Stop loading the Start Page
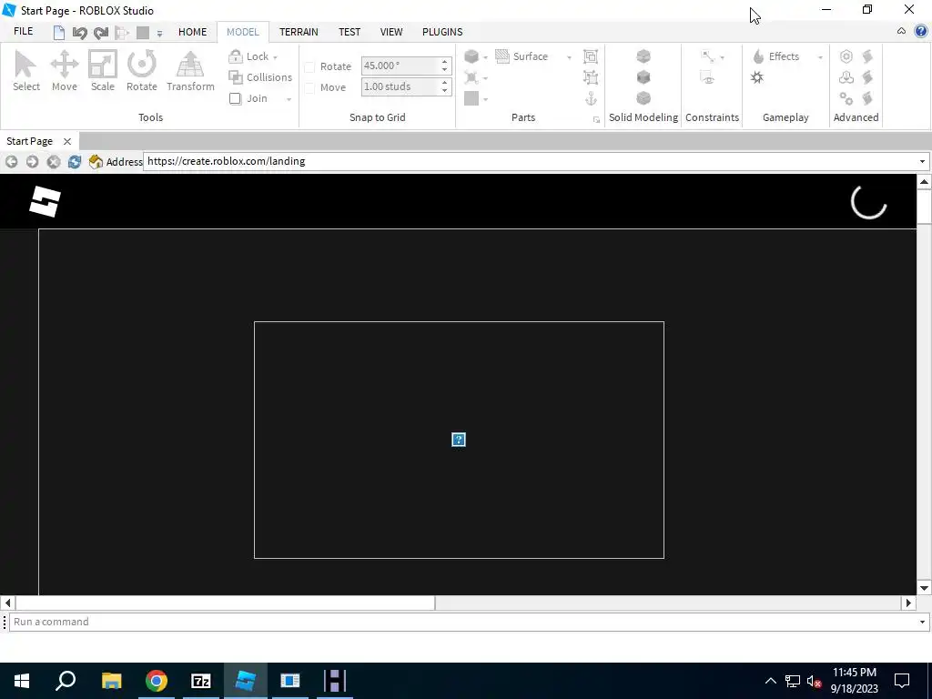Image resolution: width=932 pixels, height=699 pixels. point(54,162)
